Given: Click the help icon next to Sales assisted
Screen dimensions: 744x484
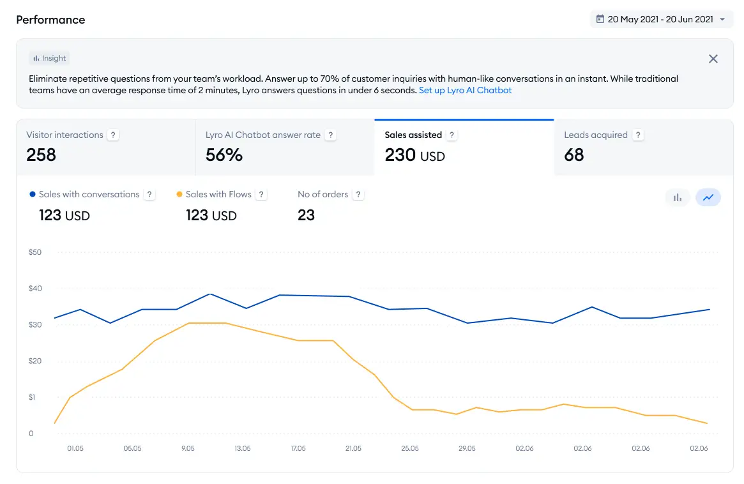Looking at the screenshot, I should tap(452, 135).
